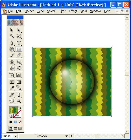Activate the Paintbrush tool

coord(12,55)
